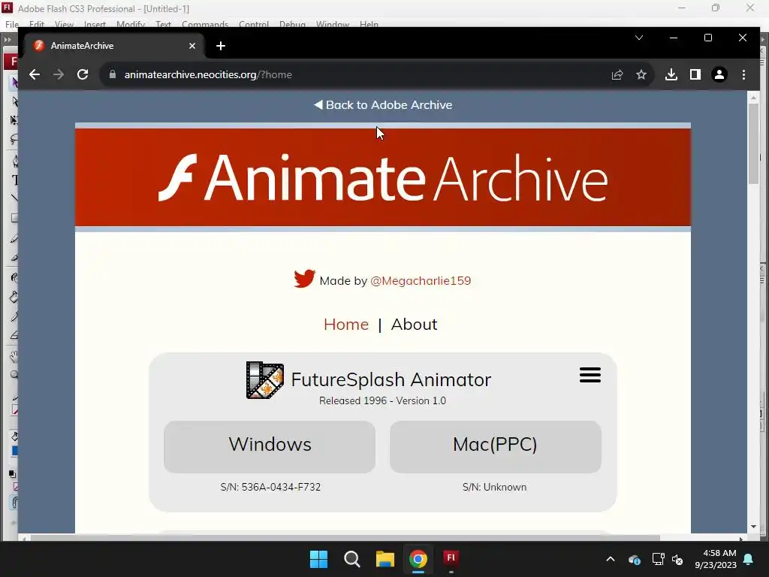
Task: Click the page's vertical scrollbar thumb
Action: (753, 143)
